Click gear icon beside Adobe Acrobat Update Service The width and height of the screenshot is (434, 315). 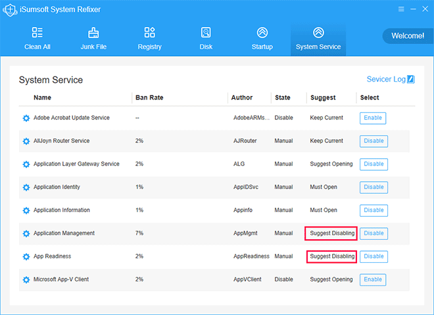[26, 118]
